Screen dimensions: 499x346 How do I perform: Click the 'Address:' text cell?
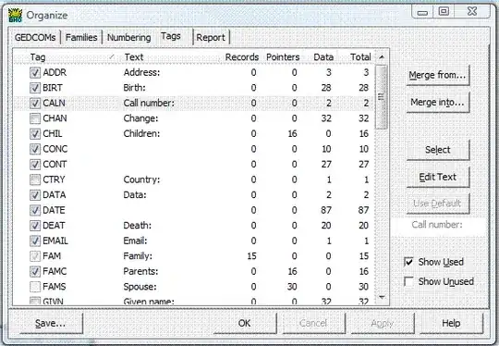(141, 73)
